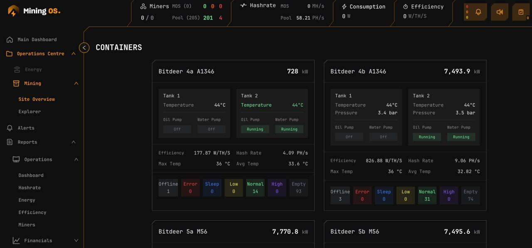This screenshot has width=532, height=248.
Task: Toggle Tank 1 Water Pump in Bitdeer 4a
Action: [x=211, y=129]
